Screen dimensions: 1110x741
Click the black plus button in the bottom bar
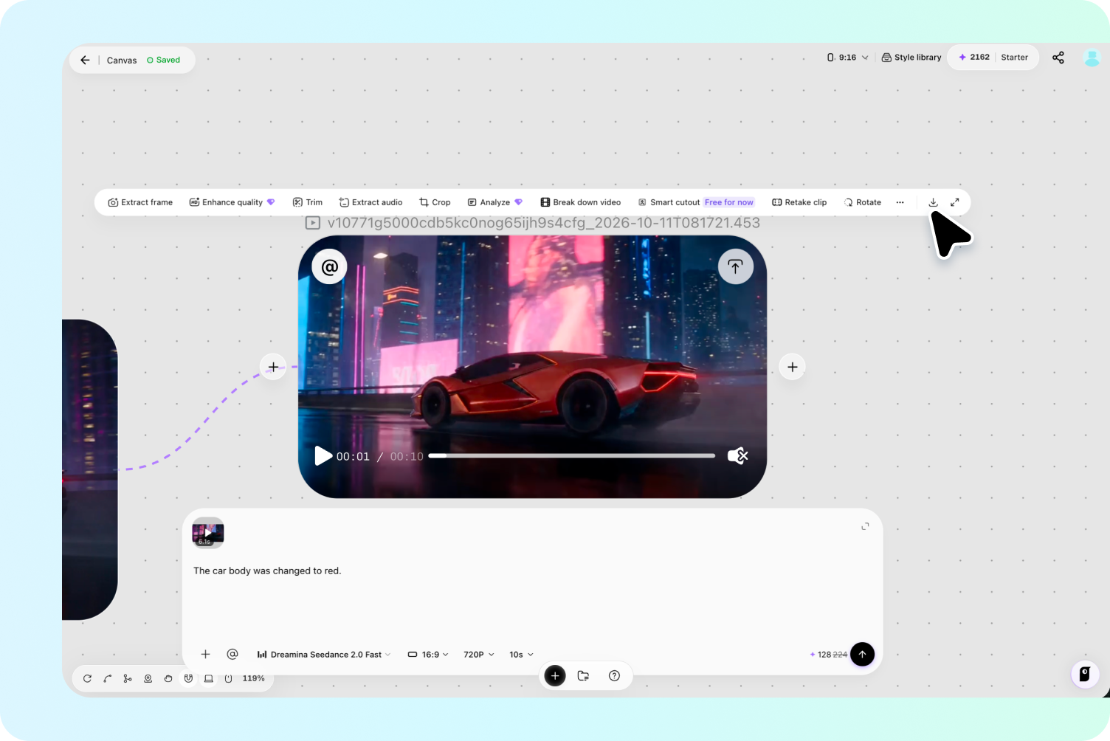pos(555,675)
